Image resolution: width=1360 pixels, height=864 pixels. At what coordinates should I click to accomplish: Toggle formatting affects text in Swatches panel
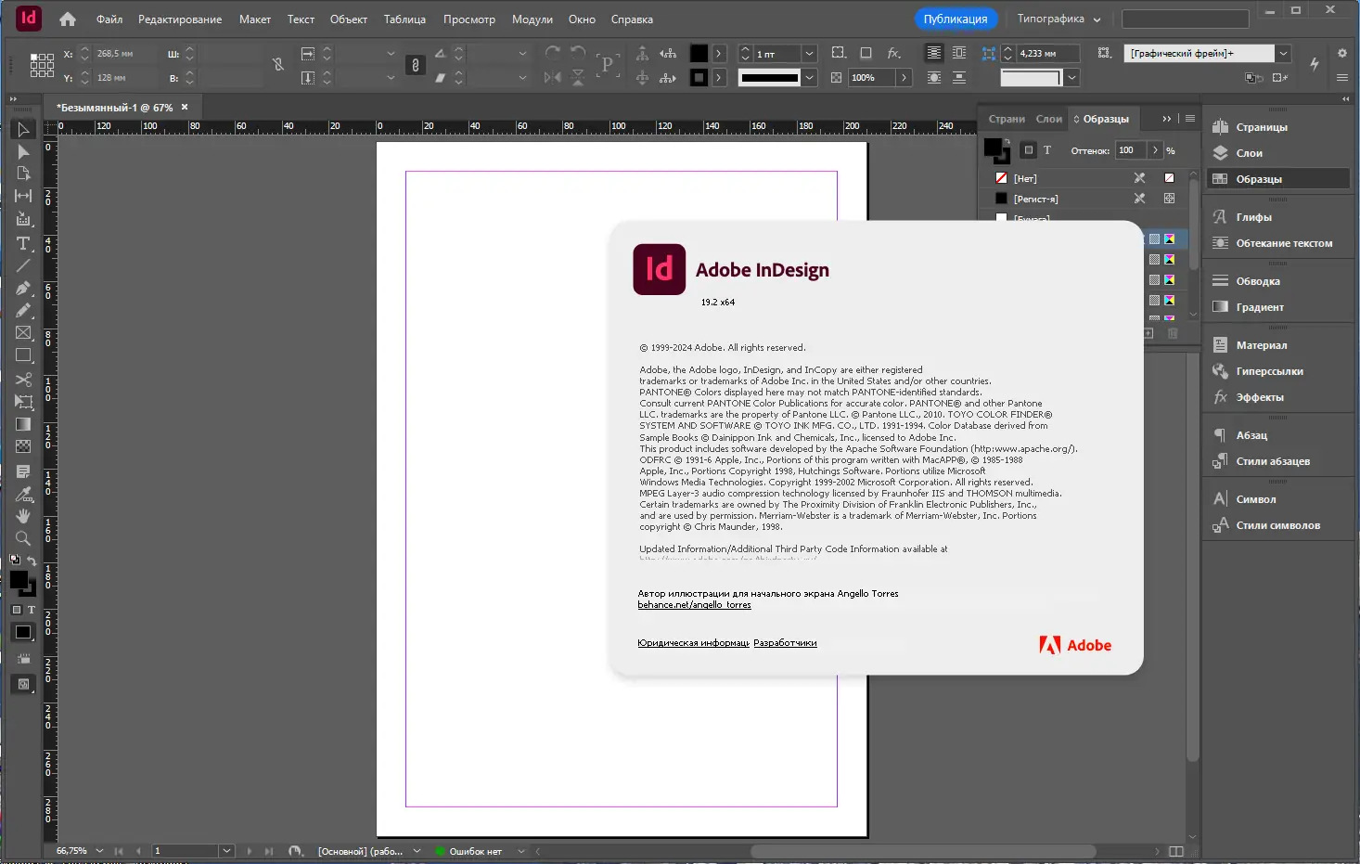[1047, 150]
